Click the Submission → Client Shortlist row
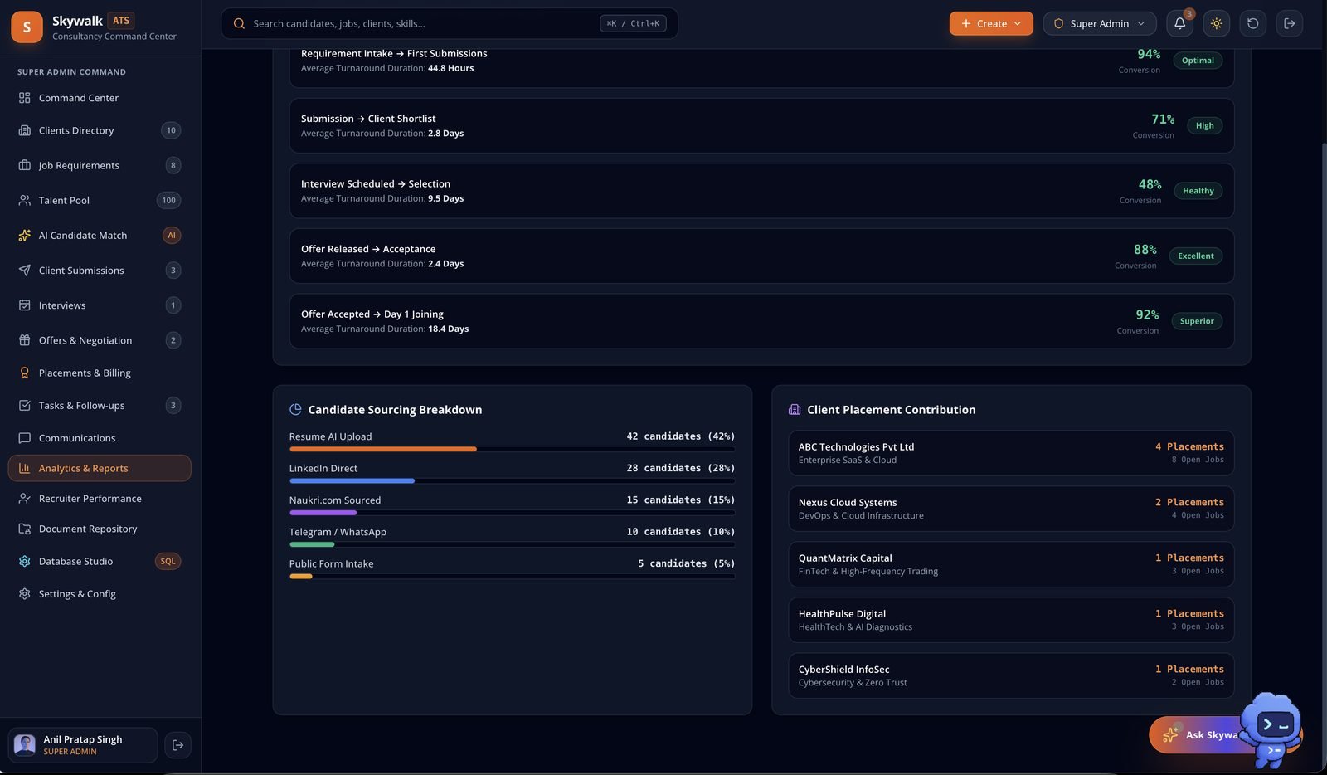Image resolution: width=1327 pixels, height=775 pixels. pyautogui.click(x=761, y=125)
